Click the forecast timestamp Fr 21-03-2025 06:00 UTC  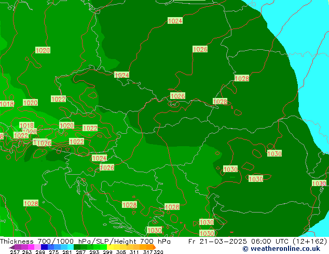(258, 242)
